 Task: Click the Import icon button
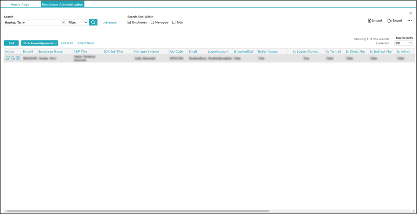click(x=375, y=20)
